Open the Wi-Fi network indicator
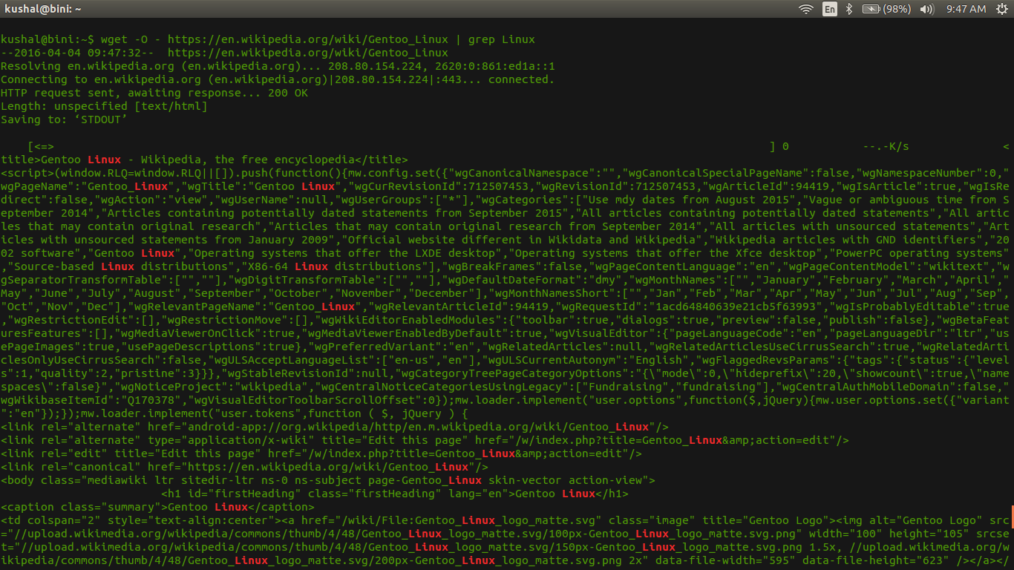The height and width of the screenshot is (570, 1014). coord(806,9)
